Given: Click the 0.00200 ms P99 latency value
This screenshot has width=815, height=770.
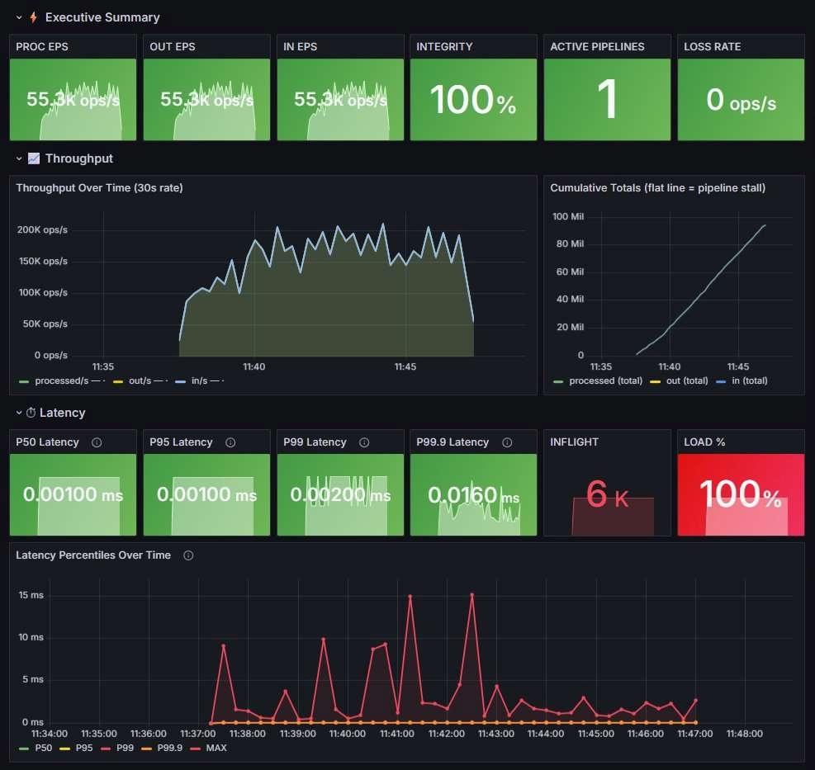Looking at the screenshot, I should (x=340, y=494).
